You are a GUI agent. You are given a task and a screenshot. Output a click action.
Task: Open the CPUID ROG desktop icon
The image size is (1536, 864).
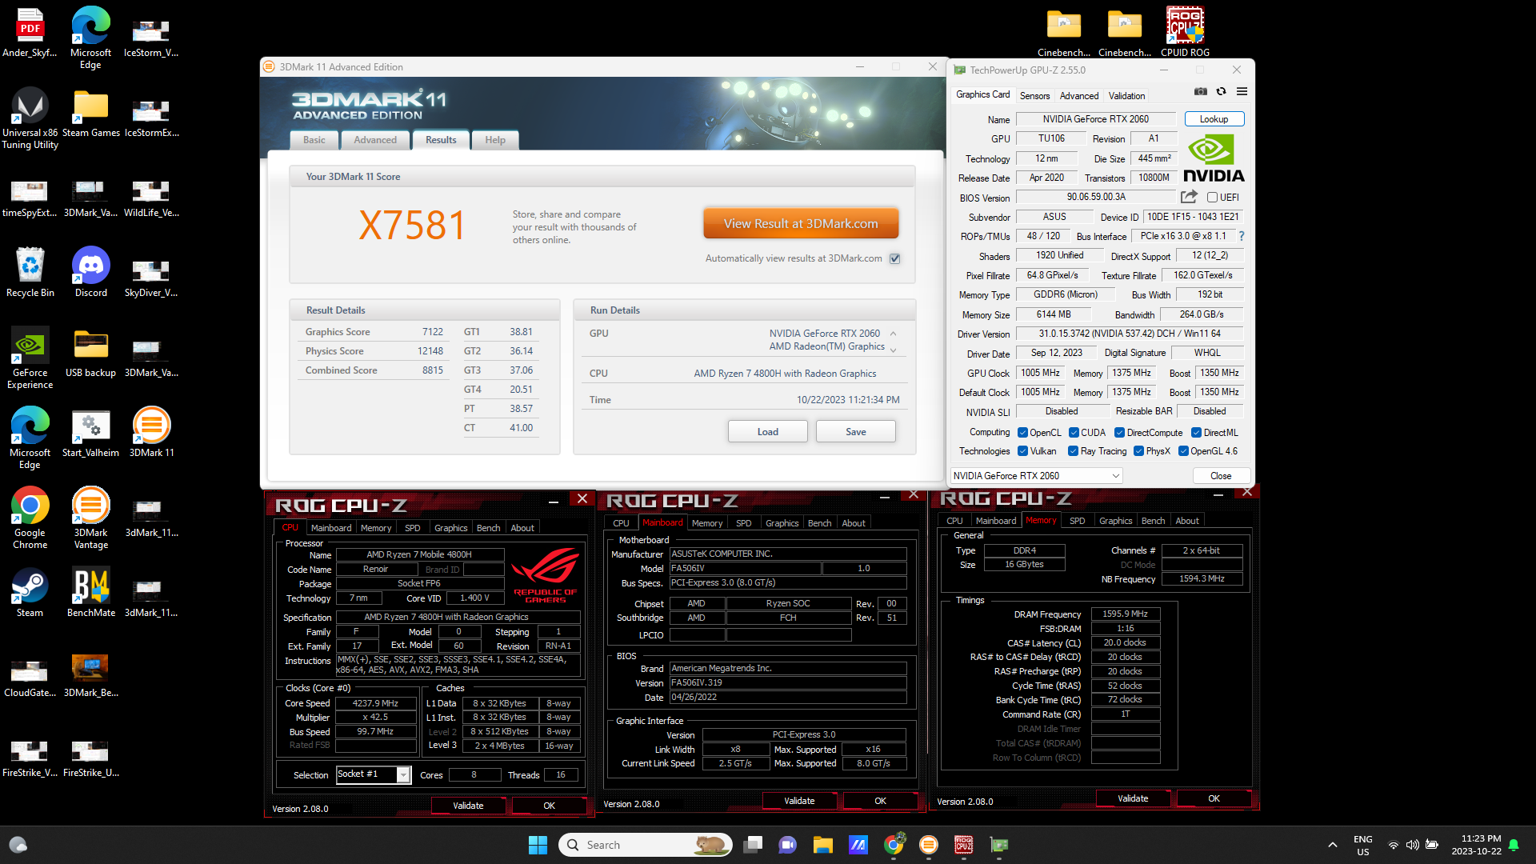[1185, 33]
